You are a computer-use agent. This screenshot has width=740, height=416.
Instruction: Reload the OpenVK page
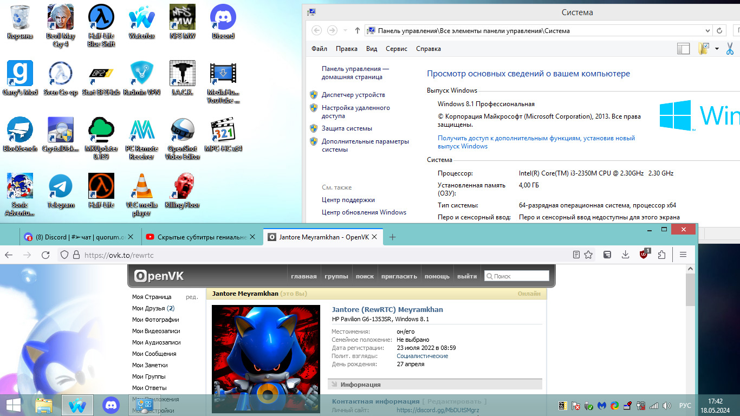click(x=46, y=255)
